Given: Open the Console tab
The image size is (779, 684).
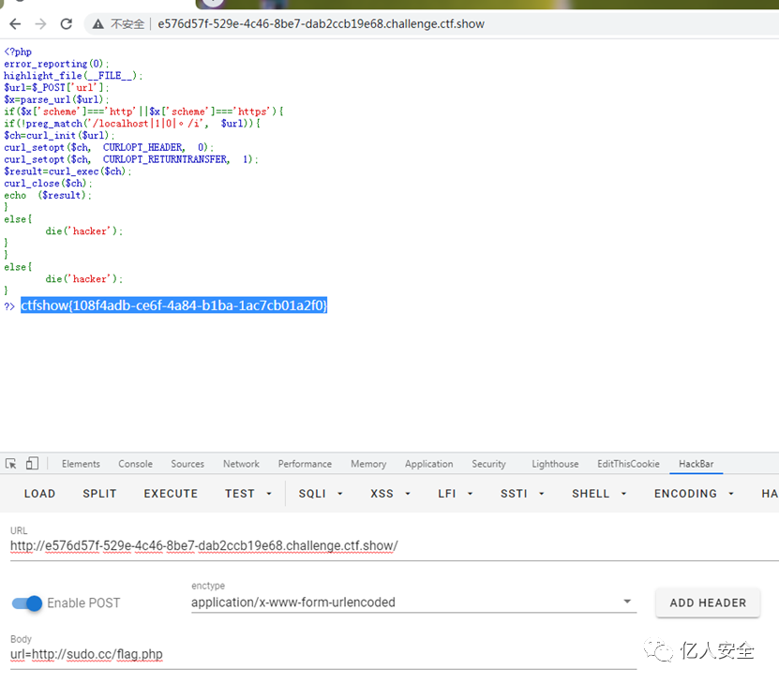Looking at the screenshot, I should point(135,464).
